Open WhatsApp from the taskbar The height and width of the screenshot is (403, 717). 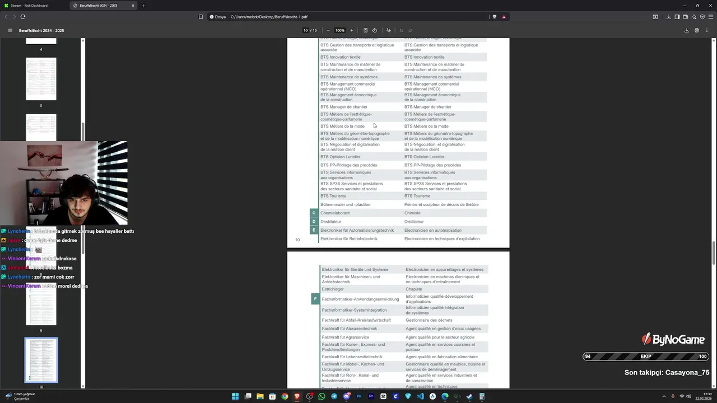[322, 396]
